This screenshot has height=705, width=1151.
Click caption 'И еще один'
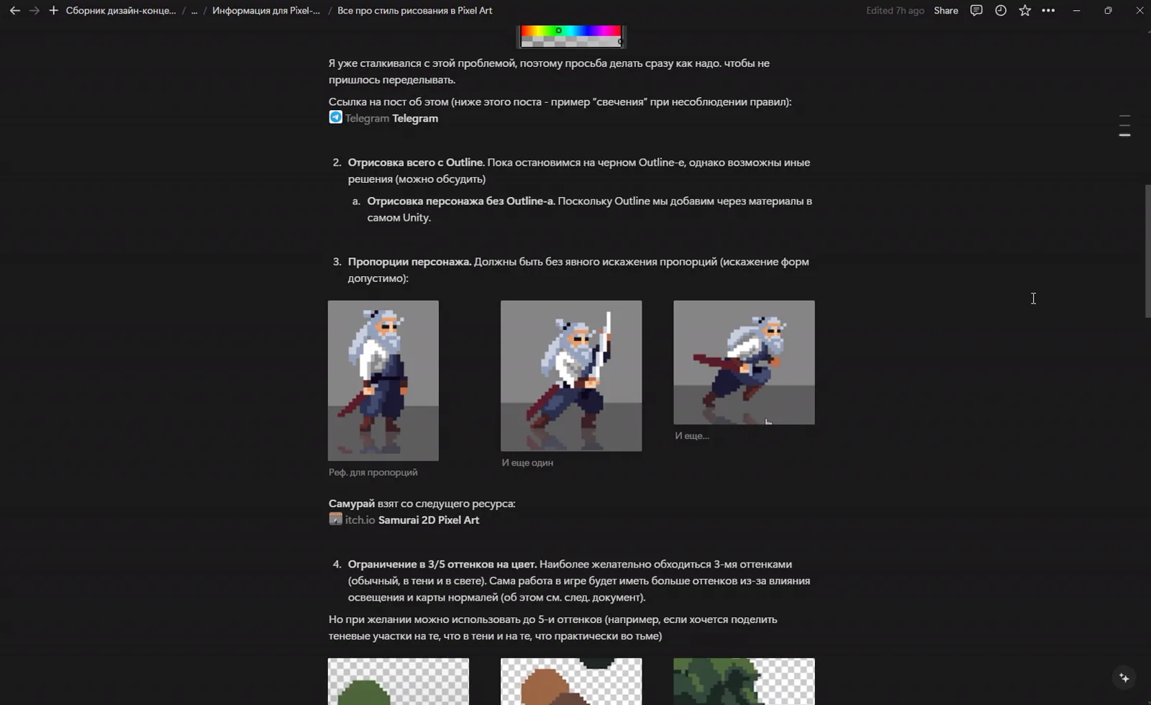527,463
